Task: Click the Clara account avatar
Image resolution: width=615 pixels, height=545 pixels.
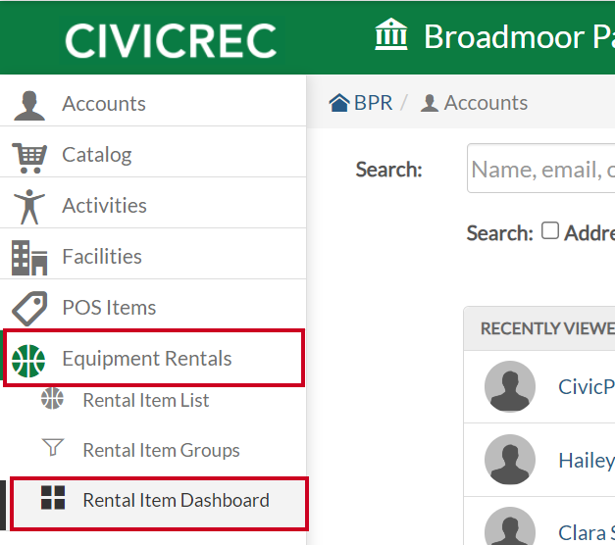Action: coord(510,526)
